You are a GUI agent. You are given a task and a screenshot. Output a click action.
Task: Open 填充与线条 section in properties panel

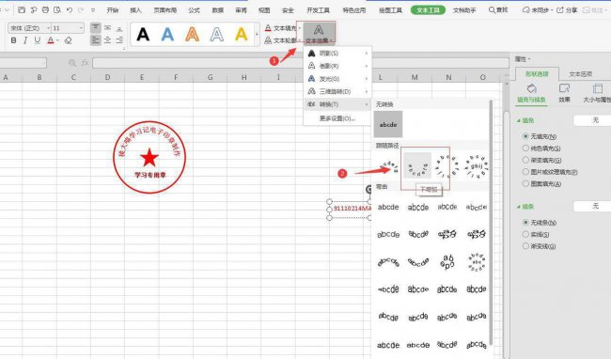coord(531,93)
